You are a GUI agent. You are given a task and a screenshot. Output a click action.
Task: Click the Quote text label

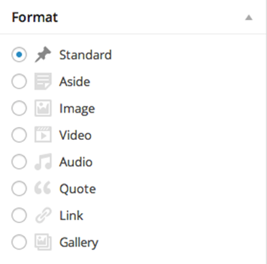coord(78,189)
